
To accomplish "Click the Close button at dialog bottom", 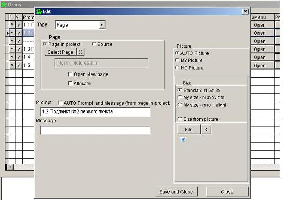I will click(227, 192).
